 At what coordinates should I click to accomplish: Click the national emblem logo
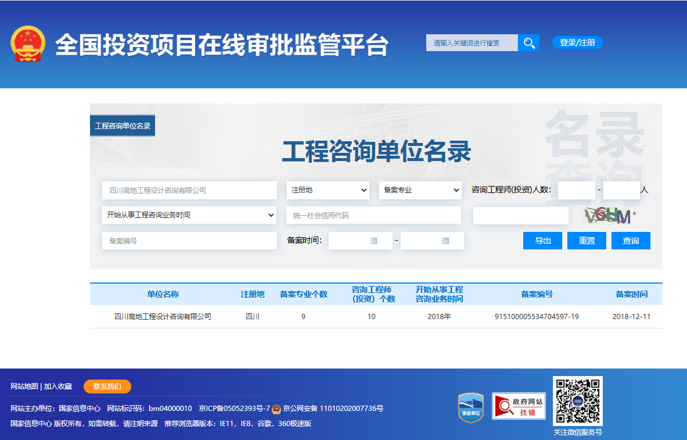[x=28, y=44]
